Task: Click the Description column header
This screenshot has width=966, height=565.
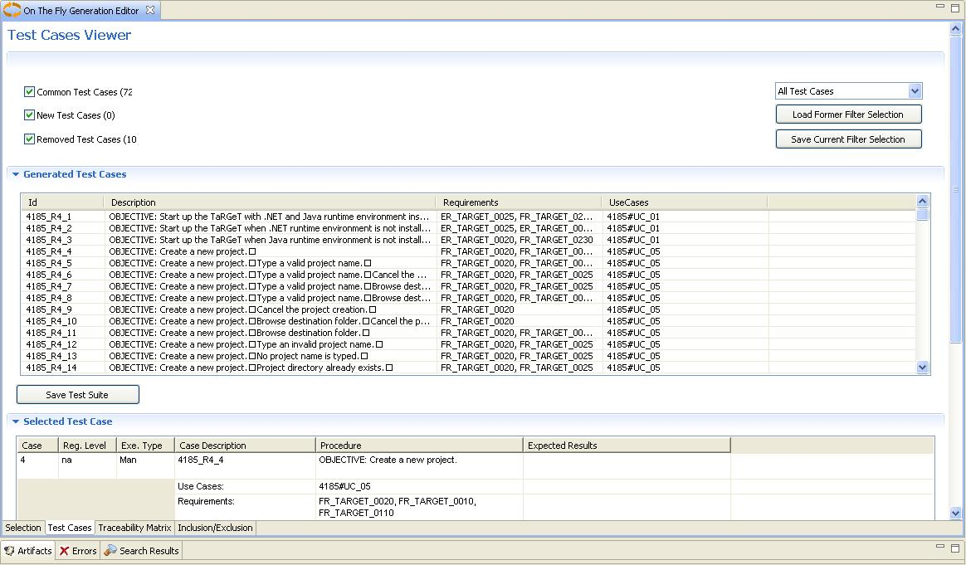Action: point(270,202)
